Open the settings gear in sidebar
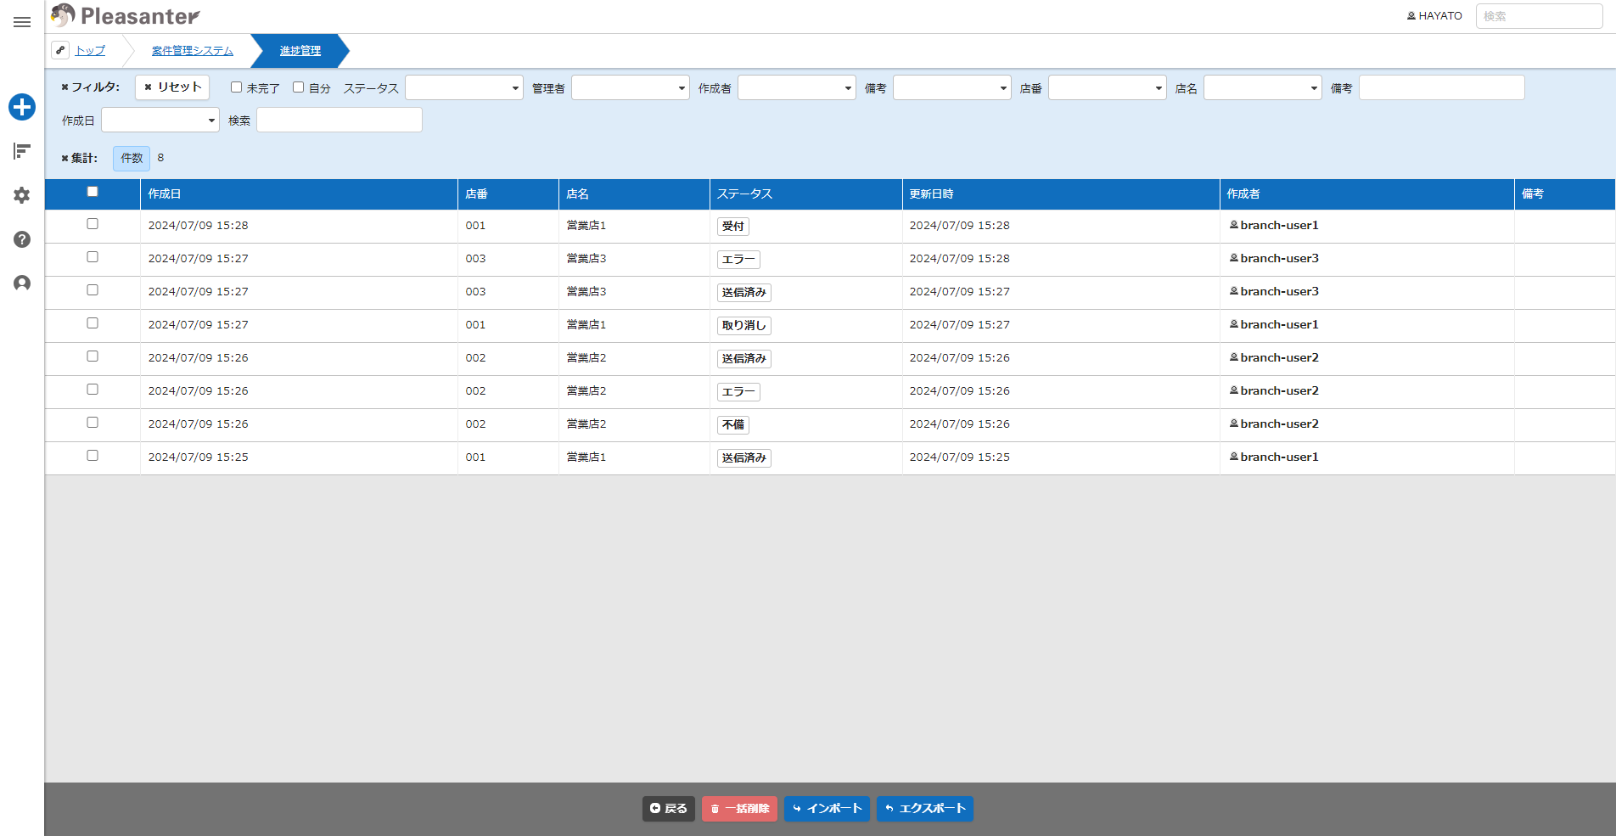Viewport: 1616px width, 836px height. tap(22, 195)
